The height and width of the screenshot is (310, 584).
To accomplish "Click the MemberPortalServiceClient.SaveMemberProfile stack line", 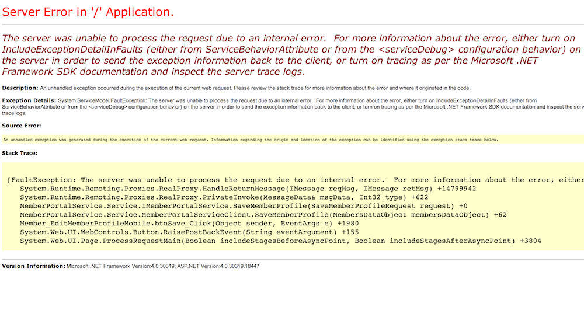I will (x=263, y=215).
